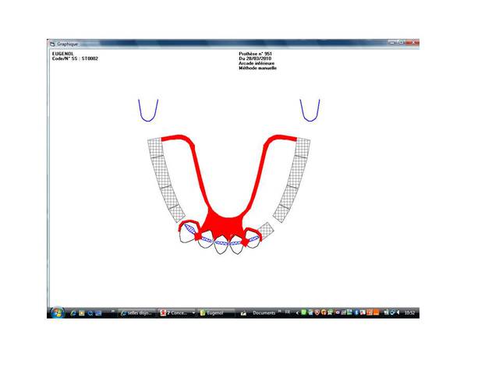Click the taskbar clock showing 10:52

point(411,312)
